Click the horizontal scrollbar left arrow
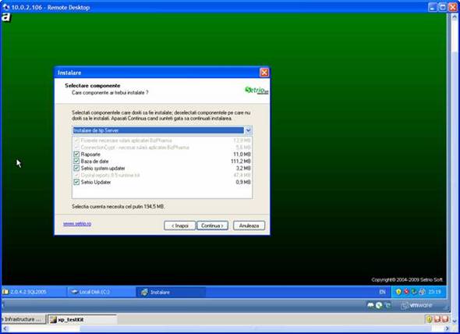Screen dimensions: 460x334 tap(5, 329)
